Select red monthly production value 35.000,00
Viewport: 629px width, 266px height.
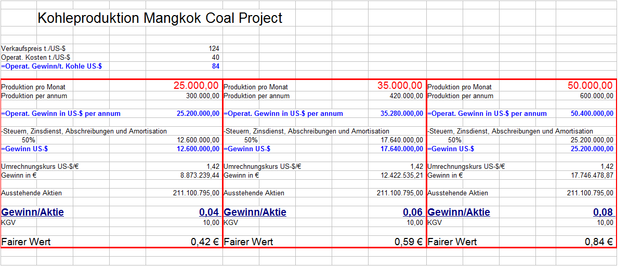pyautogui.click(x=400, y=86)
